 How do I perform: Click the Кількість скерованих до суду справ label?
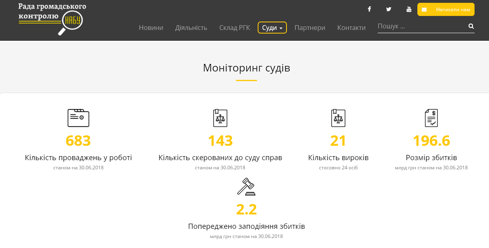[220, 158]
